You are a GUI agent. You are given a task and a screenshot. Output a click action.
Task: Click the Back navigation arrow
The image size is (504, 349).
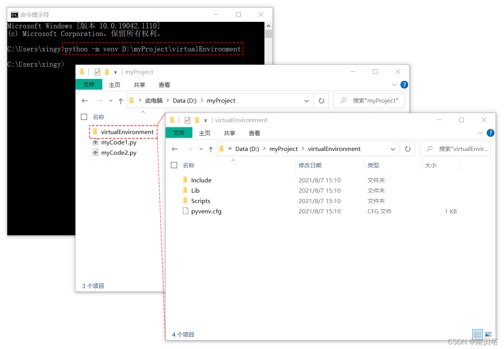click(175, 149)
